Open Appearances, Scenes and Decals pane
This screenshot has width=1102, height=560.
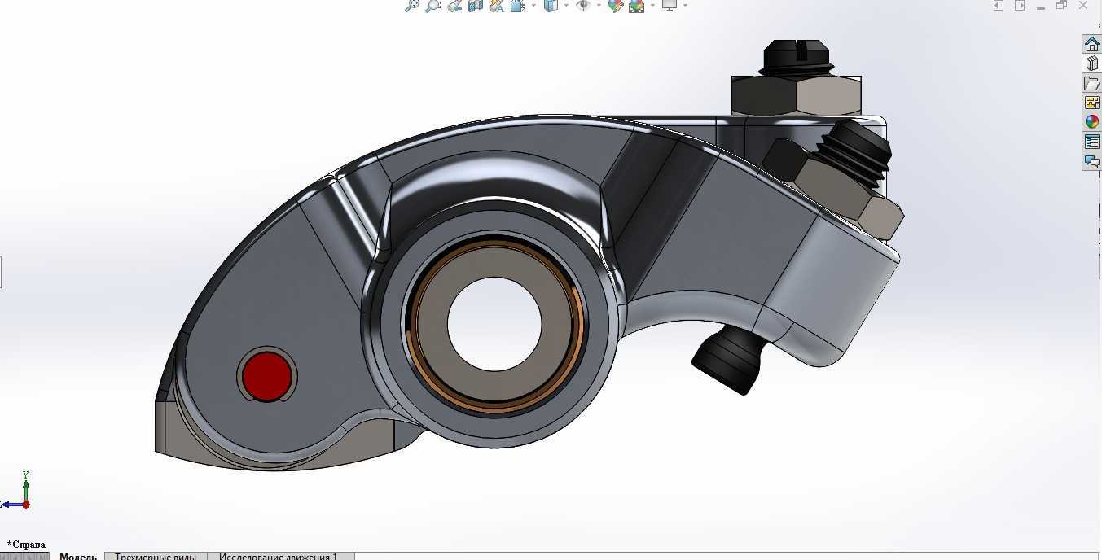(1091, 122)
